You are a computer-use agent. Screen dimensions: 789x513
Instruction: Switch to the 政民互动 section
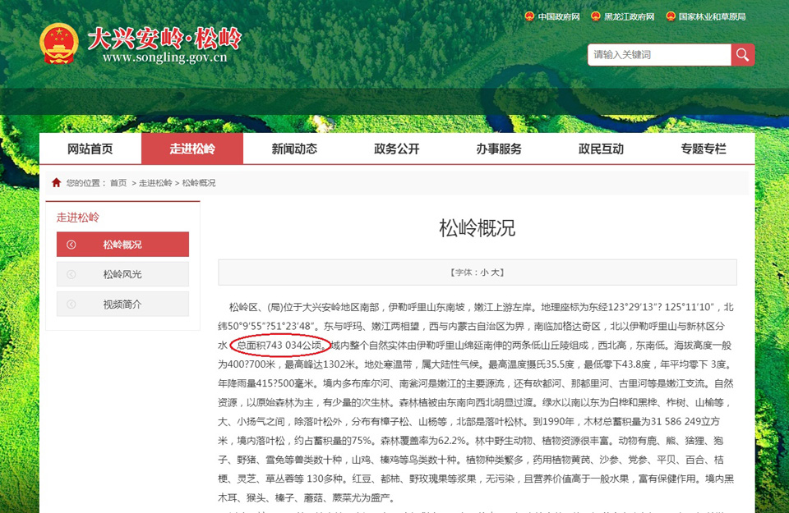601,149
